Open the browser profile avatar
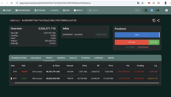Viewport: 171px width, 97px height. pyautogui.click(x=165, y=3)
